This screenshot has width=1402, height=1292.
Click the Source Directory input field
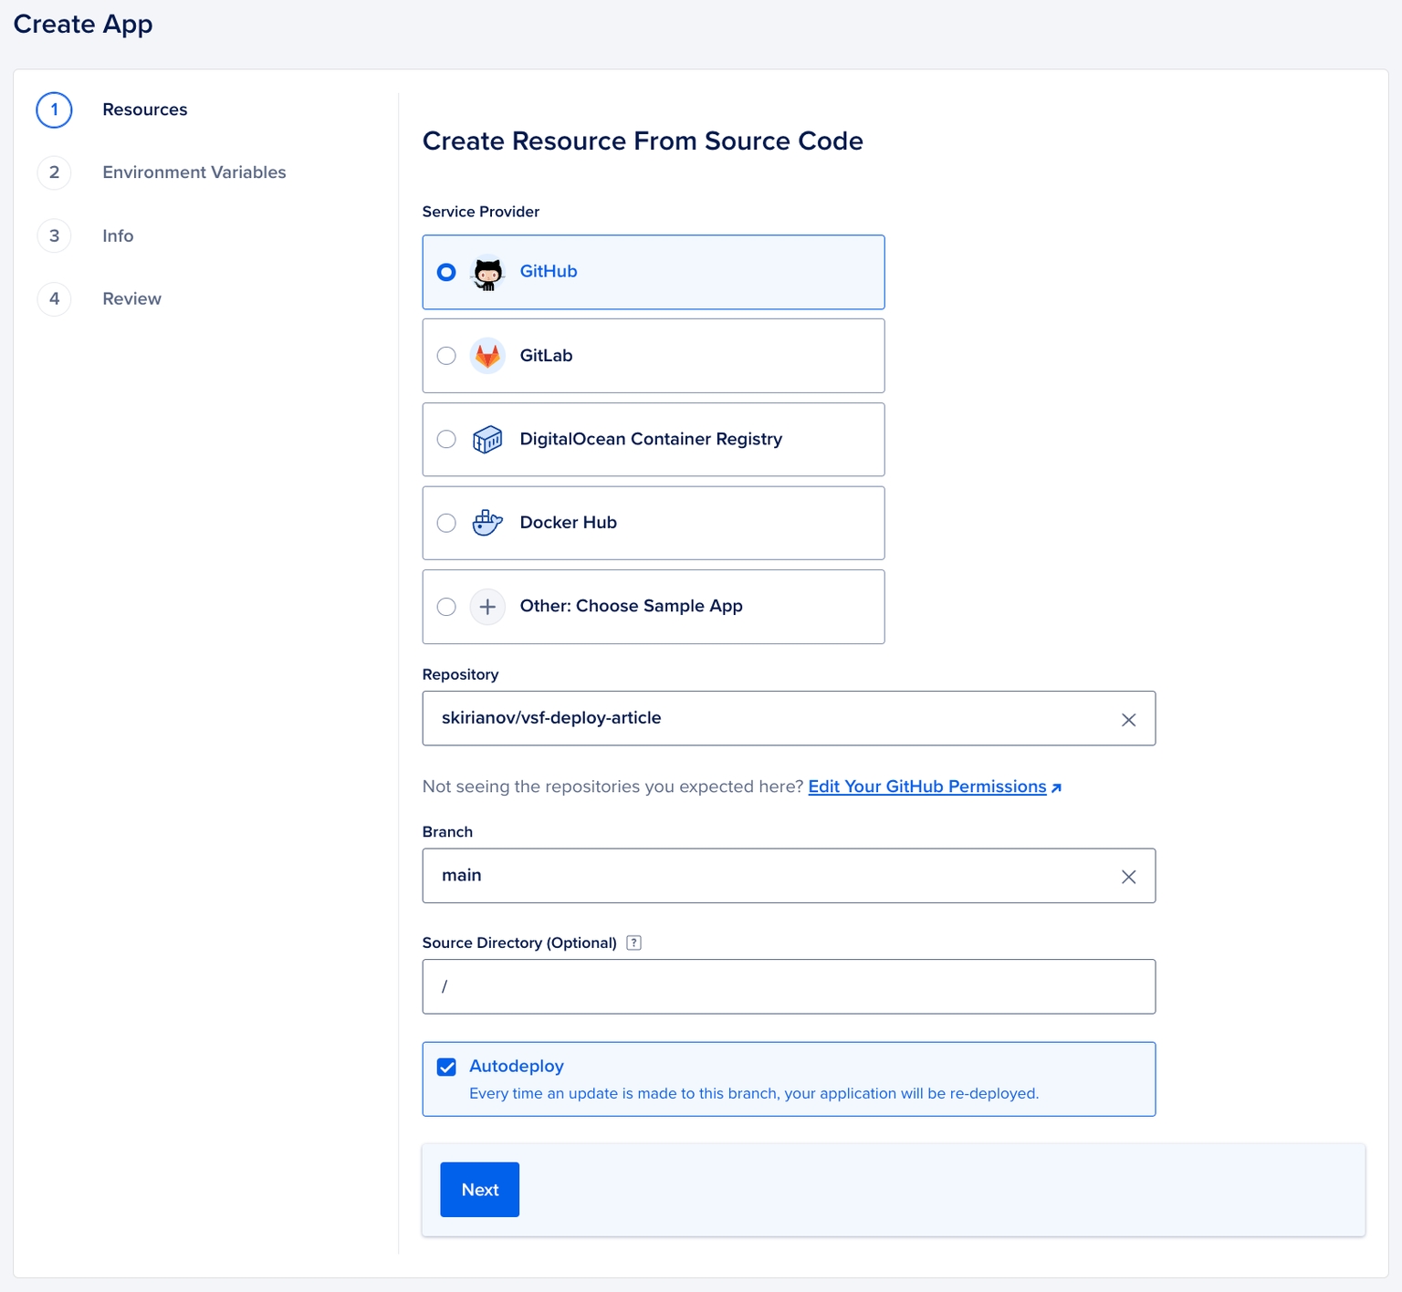coord(789,986)
